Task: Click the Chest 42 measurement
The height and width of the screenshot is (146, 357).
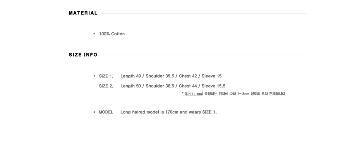Action: pyautogui.click(x=188, y=76)
